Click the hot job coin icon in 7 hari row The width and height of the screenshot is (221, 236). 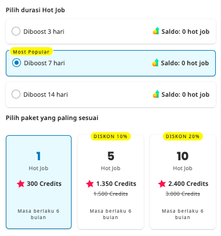(155, 62)
